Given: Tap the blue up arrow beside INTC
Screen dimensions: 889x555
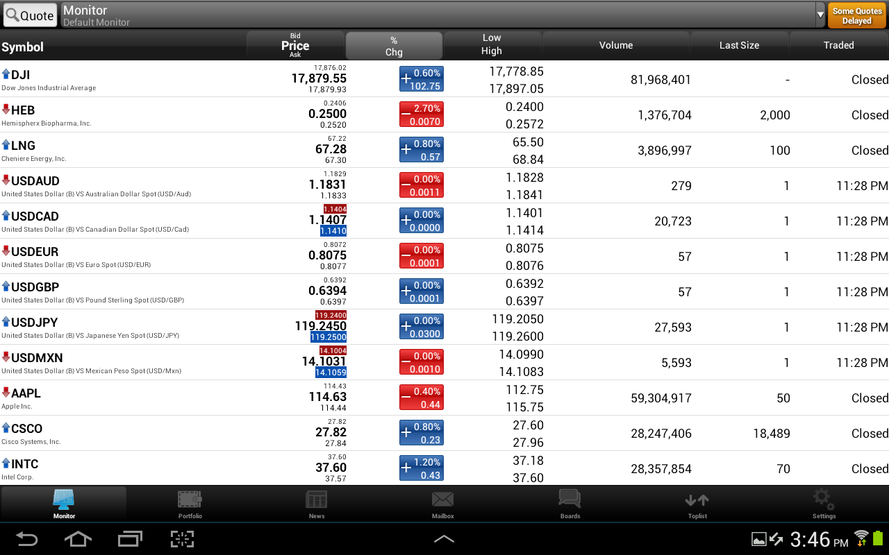Looking at the screenshot, I should (6, 463).
